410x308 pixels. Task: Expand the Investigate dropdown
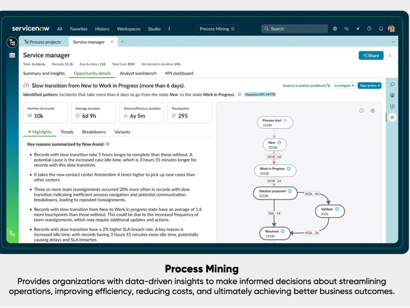pos(344,85)
